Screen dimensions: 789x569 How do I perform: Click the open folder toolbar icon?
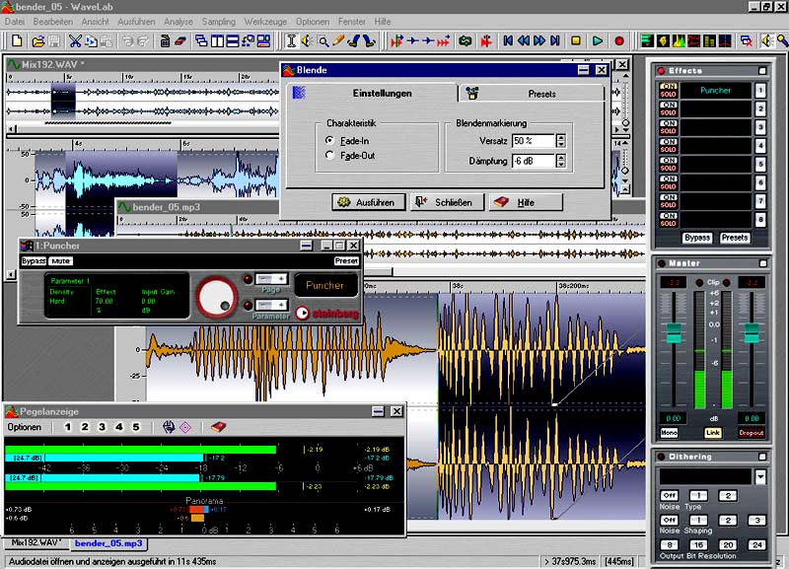[x=37, y=41]
